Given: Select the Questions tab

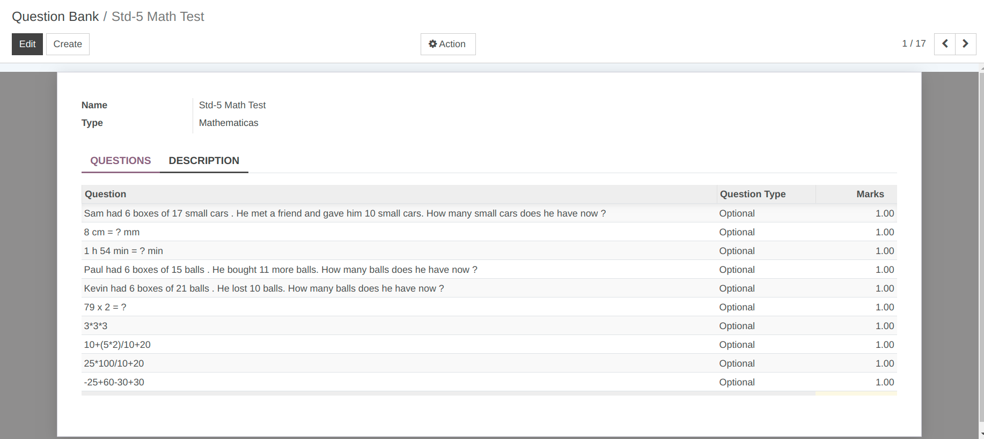Looking at the screenshot, I should click(x=120, y=161).
